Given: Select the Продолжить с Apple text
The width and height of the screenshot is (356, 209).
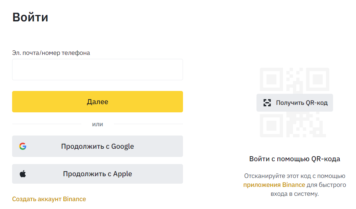Looking at the screenshot, I should (x=98, y=174).
